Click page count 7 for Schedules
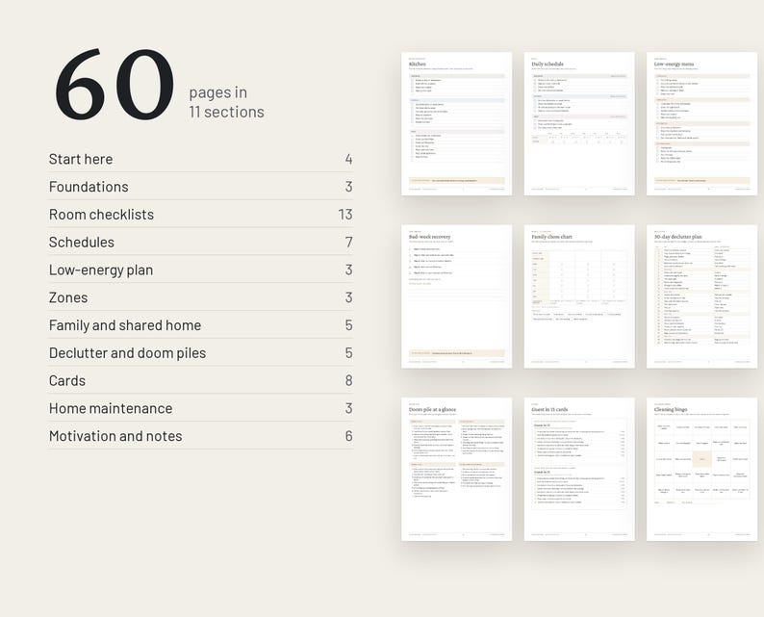 (349, 243)
